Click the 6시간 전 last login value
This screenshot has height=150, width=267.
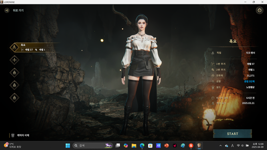point(250,98)
